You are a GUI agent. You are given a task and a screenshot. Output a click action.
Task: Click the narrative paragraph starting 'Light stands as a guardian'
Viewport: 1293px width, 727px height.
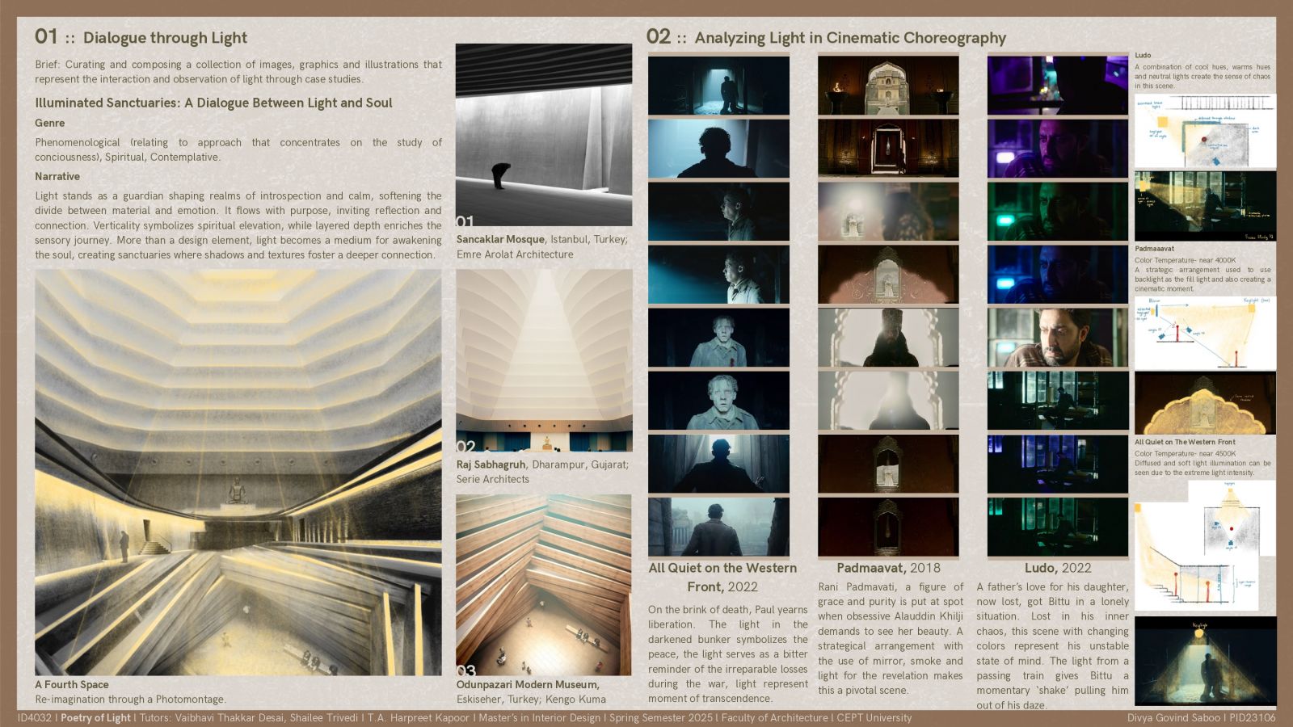coord(238,225)
